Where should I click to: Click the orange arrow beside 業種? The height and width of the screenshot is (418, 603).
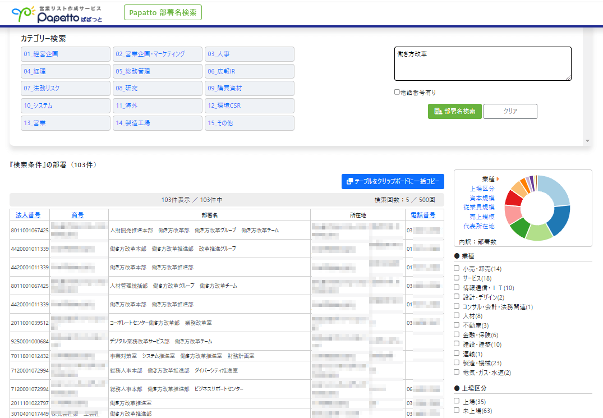coord(498,179)
